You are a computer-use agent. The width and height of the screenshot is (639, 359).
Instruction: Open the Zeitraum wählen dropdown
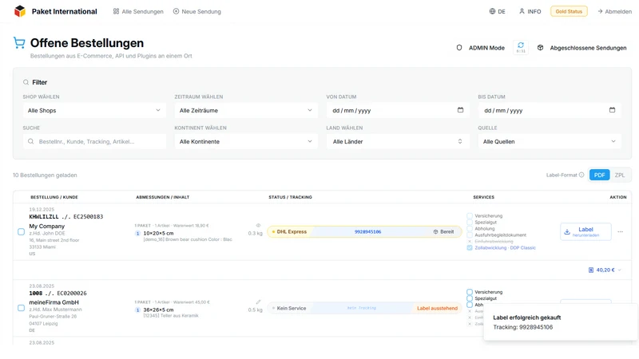point(246,110)
